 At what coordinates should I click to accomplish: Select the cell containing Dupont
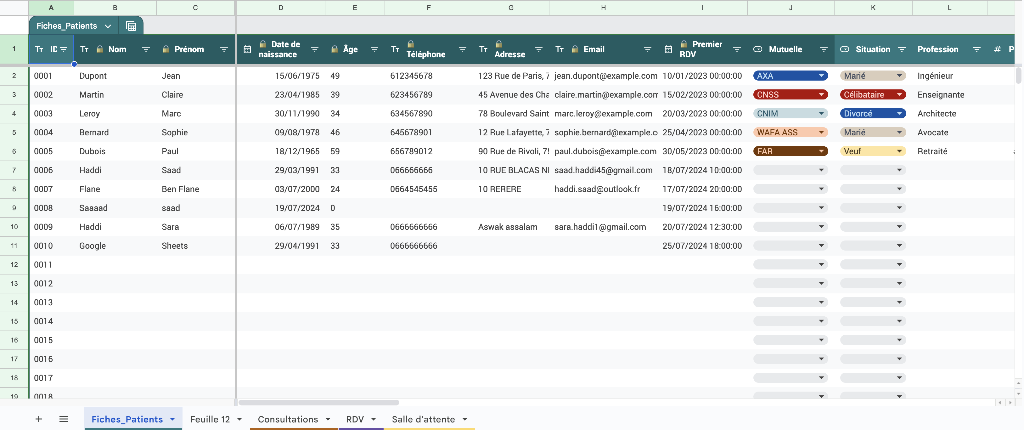tap(93, 76)
